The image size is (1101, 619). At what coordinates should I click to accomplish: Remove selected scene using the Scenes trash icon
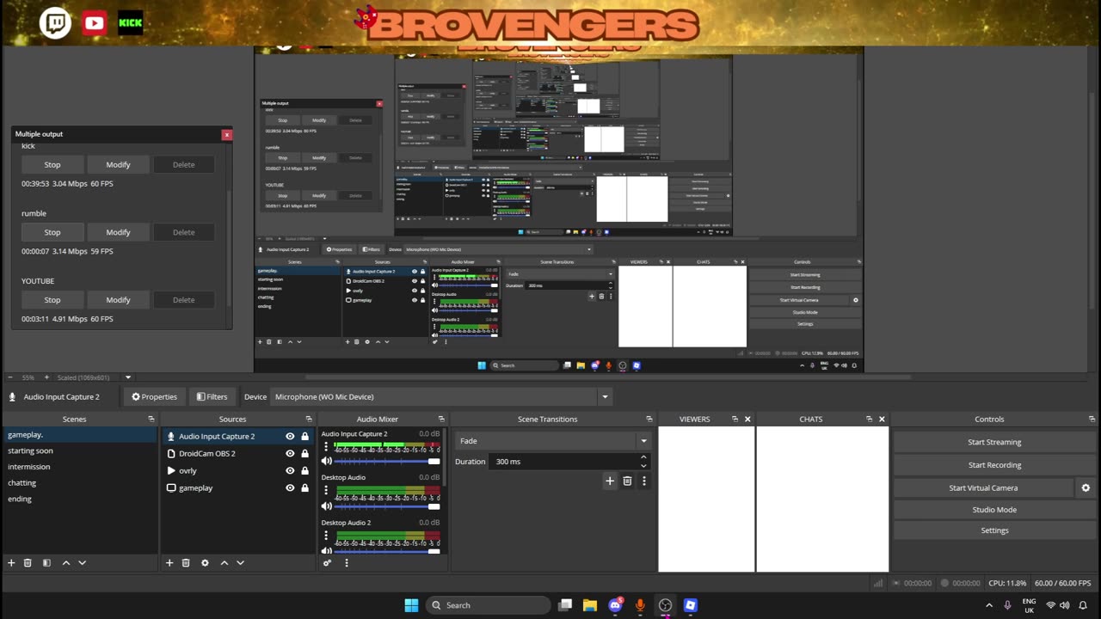click(28, 563)
